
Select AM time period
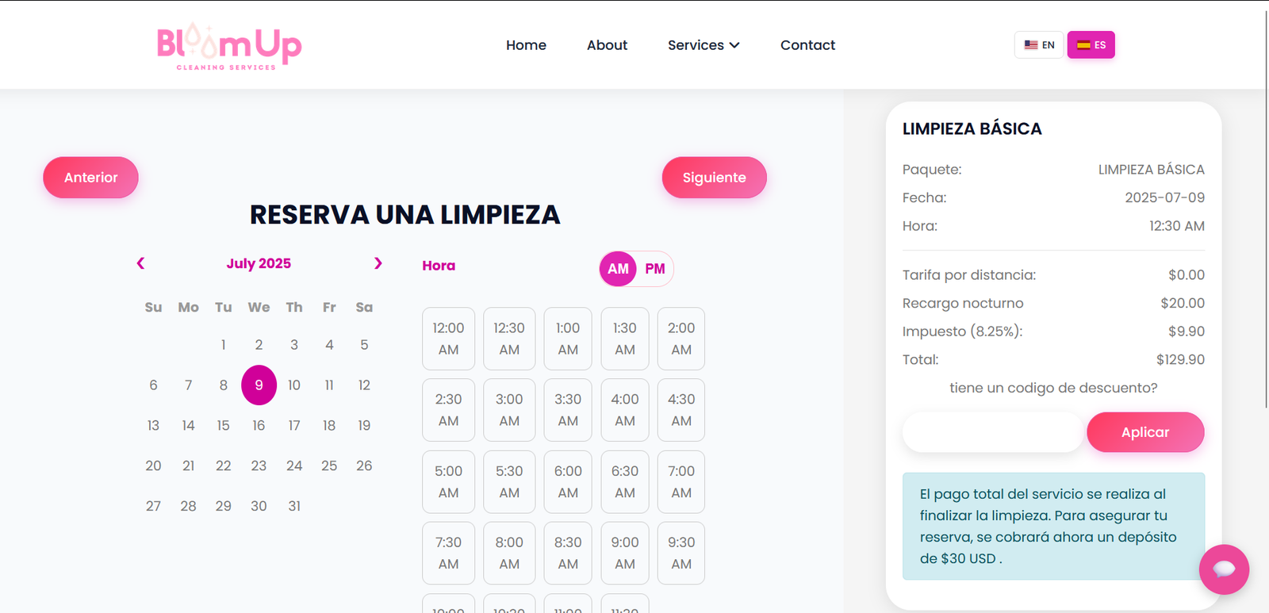point(618,269)
